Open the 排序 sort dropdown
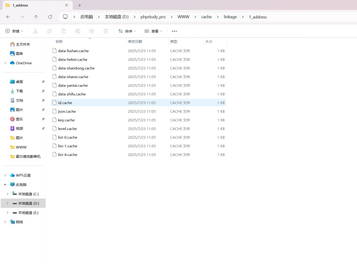 [127, 31]
